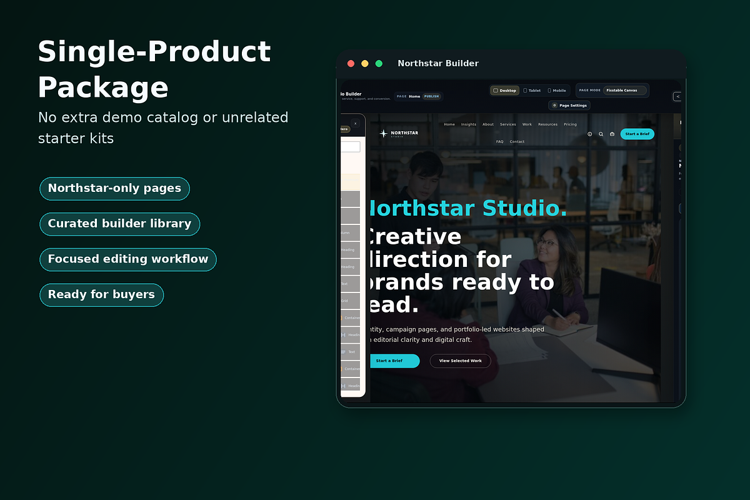This screenshot has height=500, width=750.
Task: Click the Start a Brief hero button
Action: (394, 361)
